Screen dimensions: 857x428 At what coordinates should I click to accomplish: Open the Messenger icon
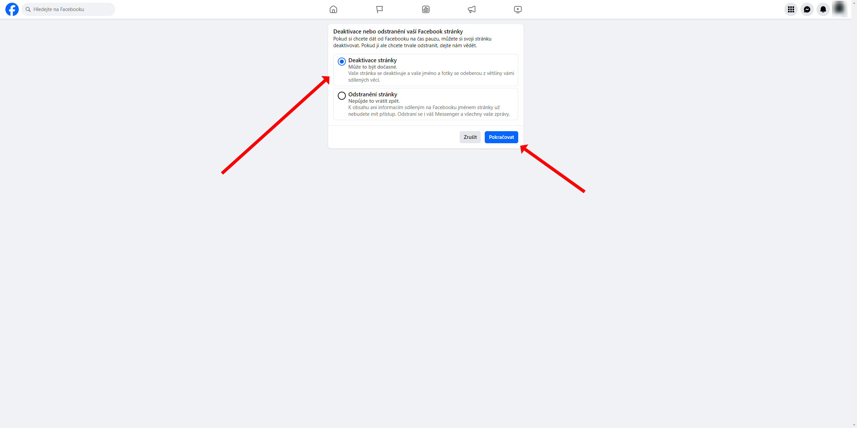[x=807, y=9]
